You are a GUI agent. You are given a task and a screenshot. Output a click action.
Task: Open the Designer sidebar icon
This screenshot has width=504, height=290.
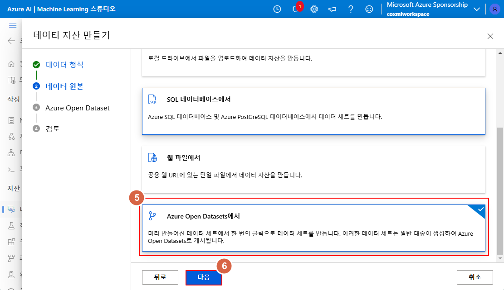[x=11, y=153]
